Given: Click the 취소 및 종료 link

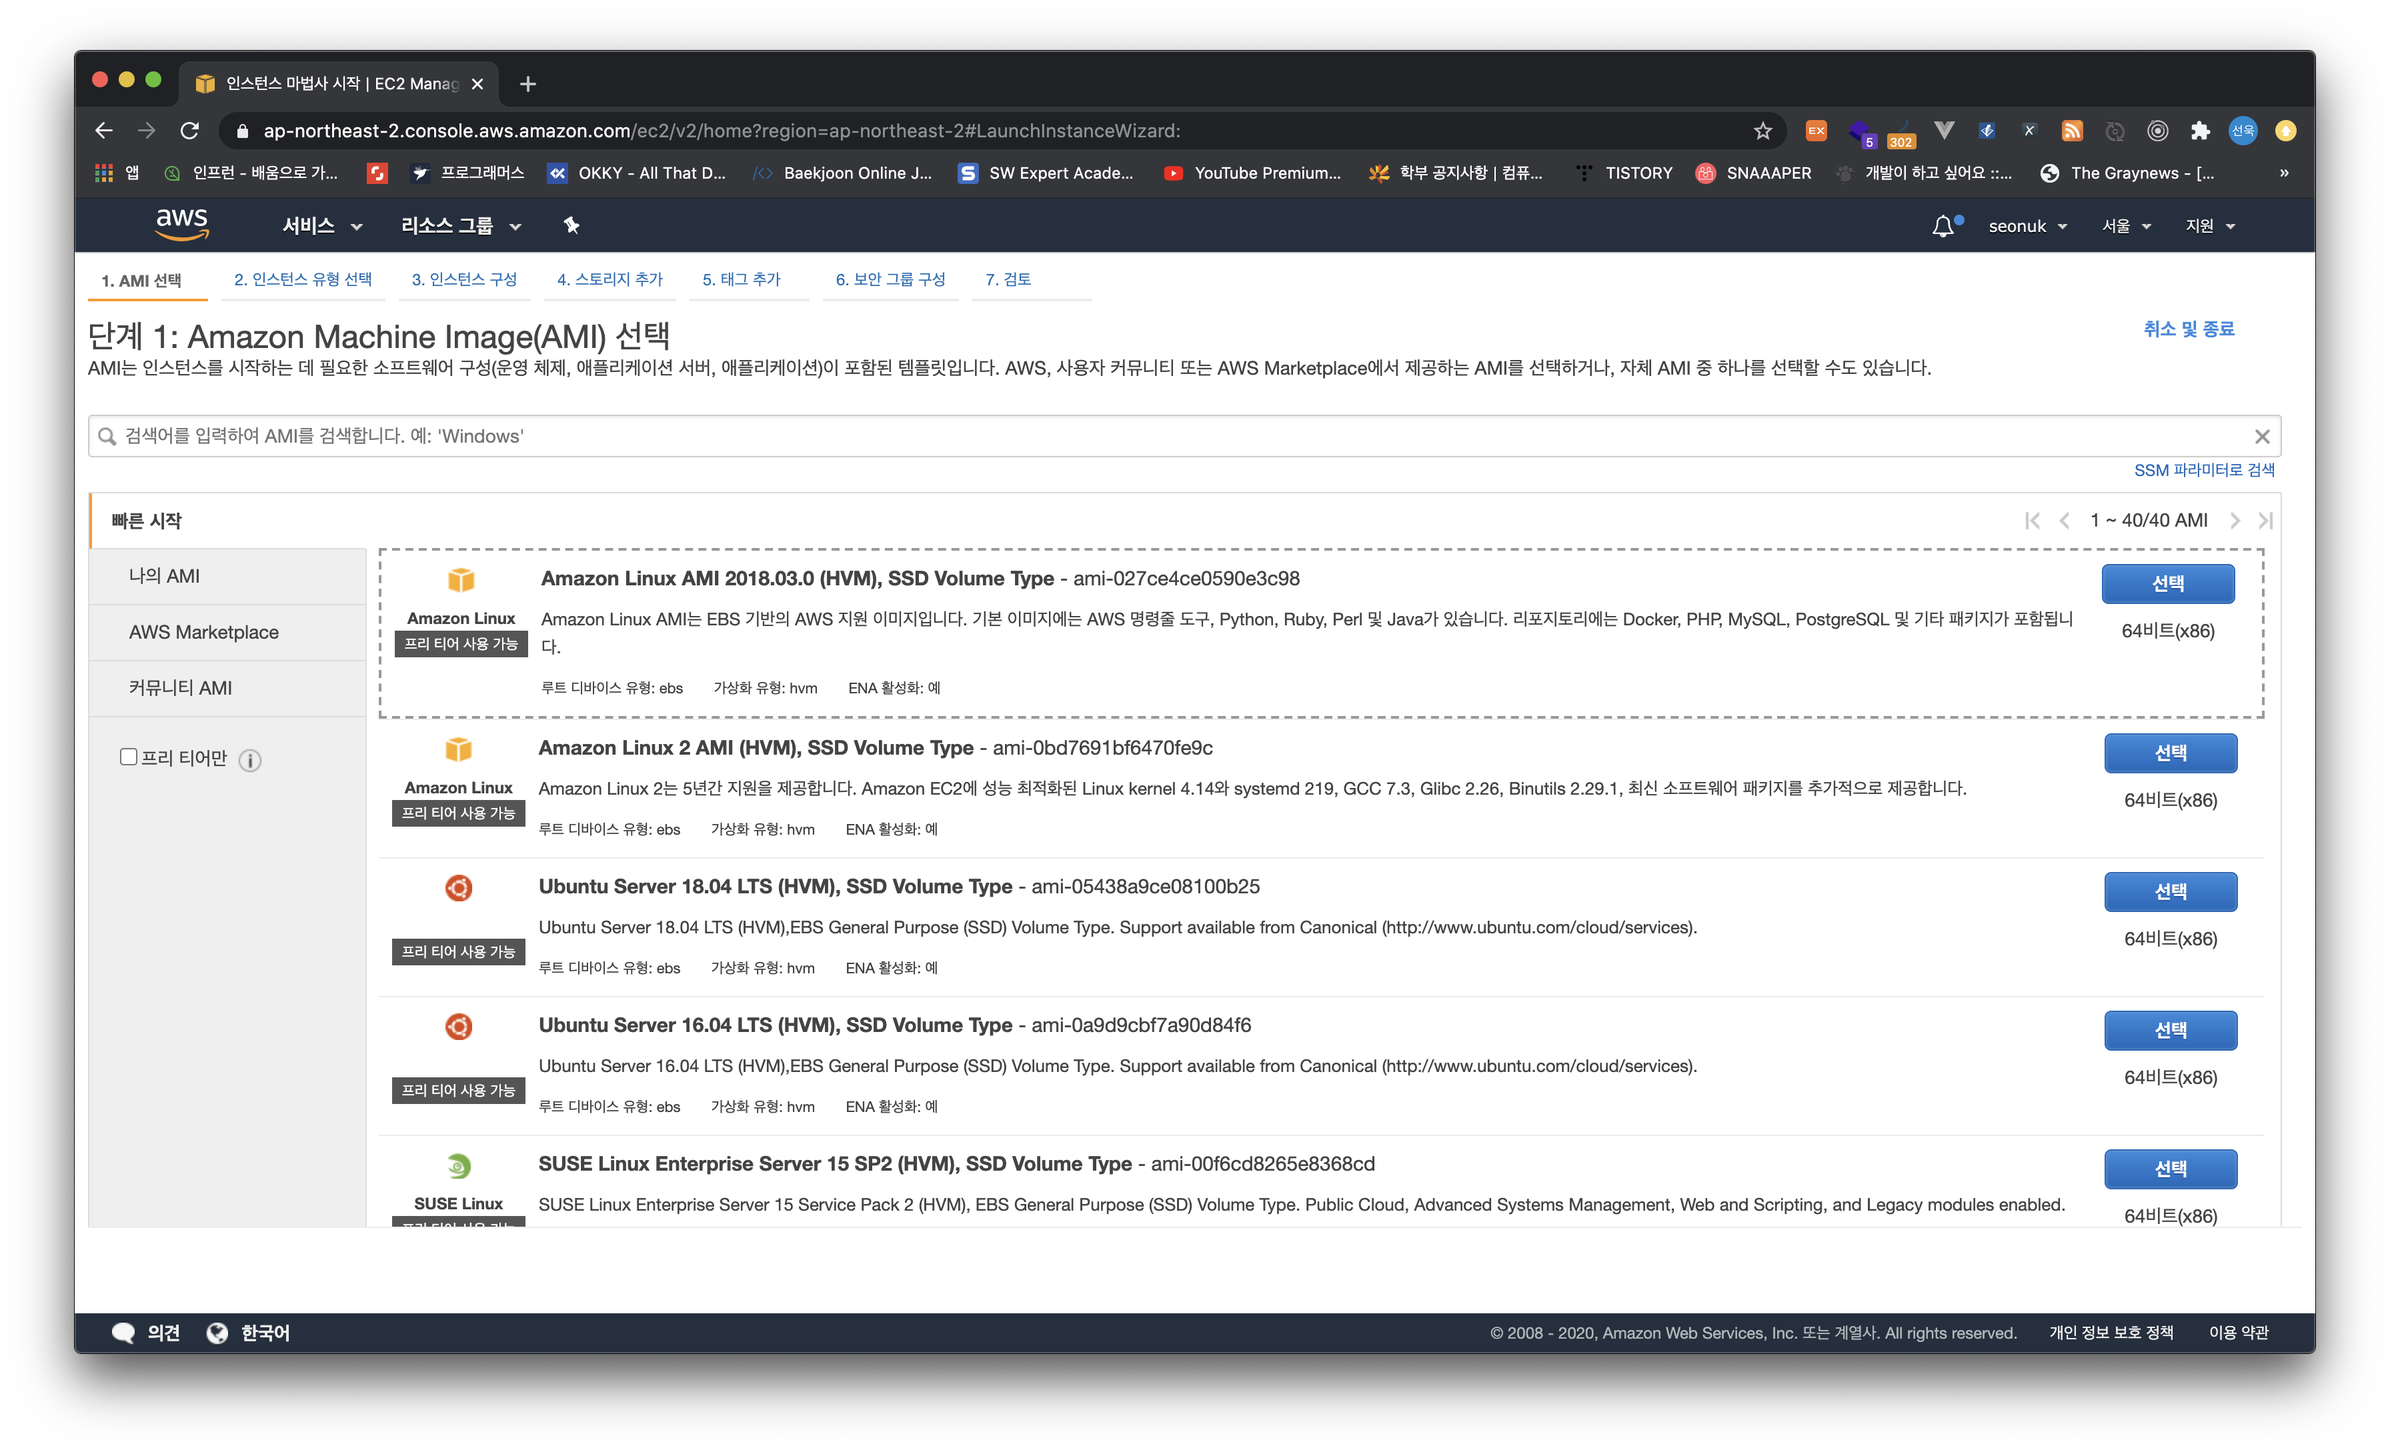Looking at the screenshot, I should point(2188,329).
